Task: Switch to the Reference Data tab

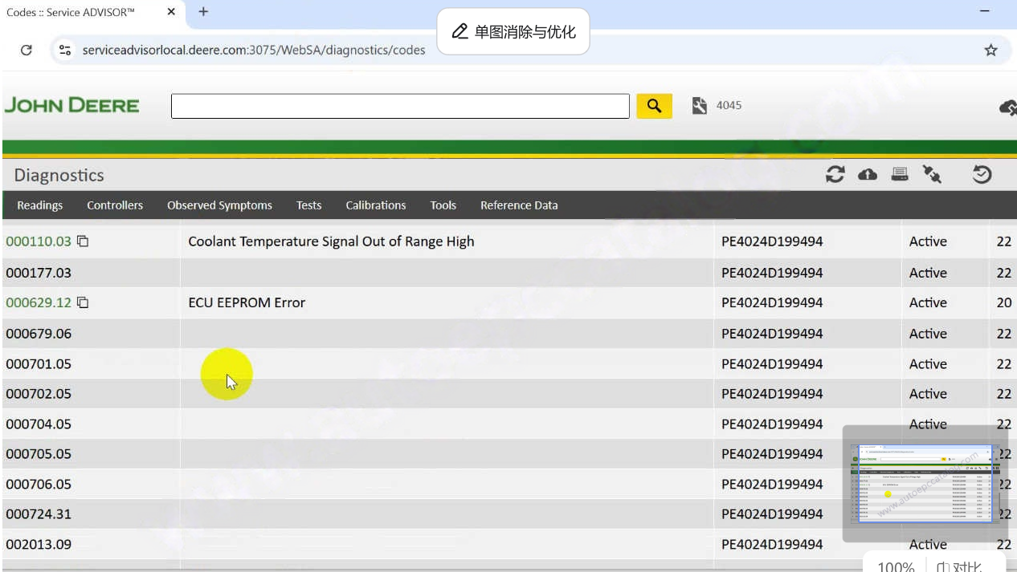Action: point(518,205)
